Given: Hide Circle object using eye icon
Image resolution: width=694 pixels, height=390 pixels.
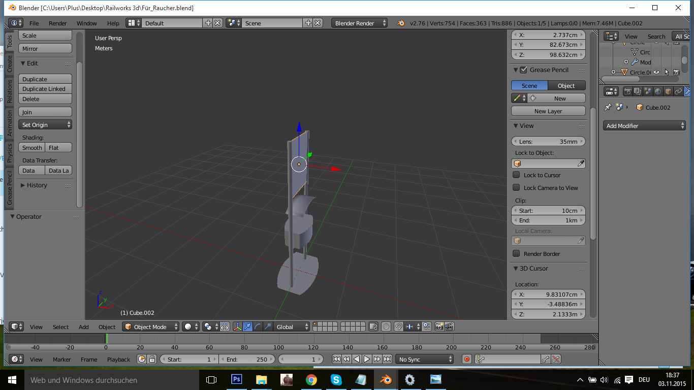Looking at the screenshot, I should pyautogui.click(x=656, y=73).
